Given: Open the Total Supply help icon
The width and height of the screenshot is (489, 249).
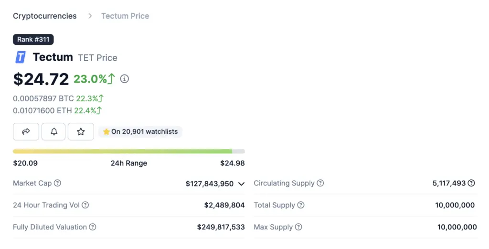Looking at the screenshot, I should point(301,205).
